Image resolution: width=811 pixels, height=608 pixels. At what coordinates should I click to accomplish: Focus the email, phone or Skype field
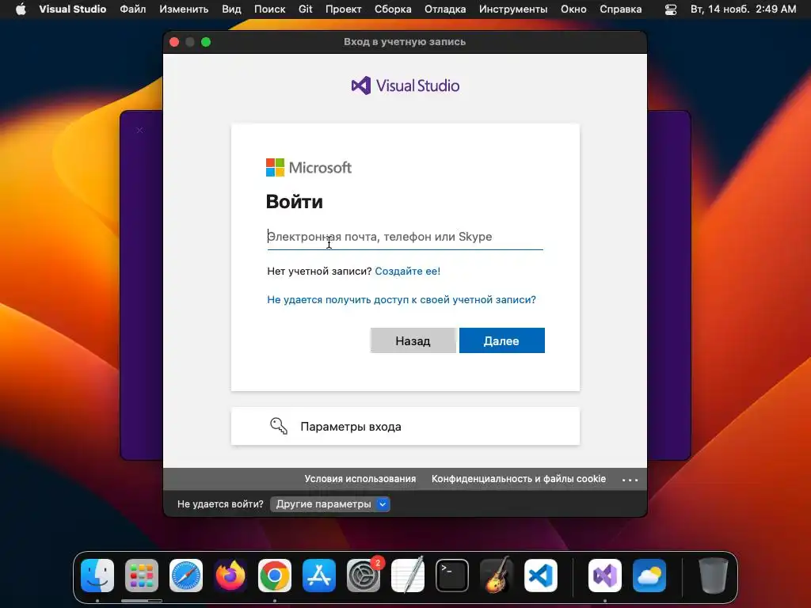(405, 237)
